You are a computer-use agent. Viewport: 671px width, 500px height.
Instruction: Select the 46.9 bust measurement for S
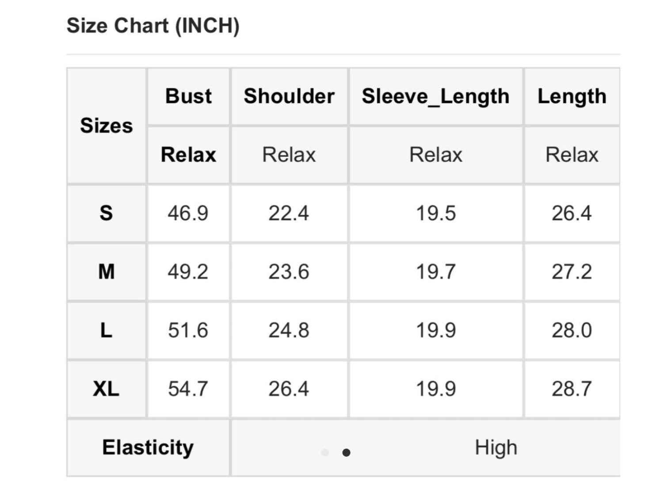point(188,213)
